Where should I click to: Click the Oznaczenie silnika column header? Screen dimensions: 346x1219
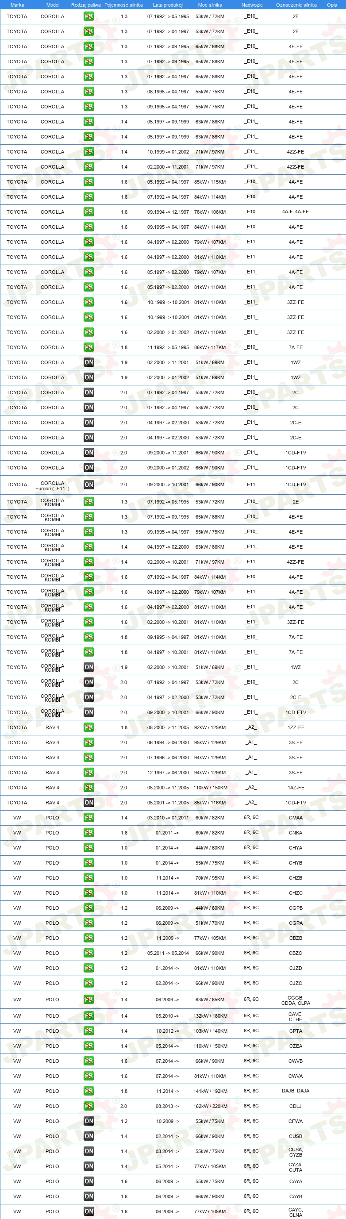(296, 5)
